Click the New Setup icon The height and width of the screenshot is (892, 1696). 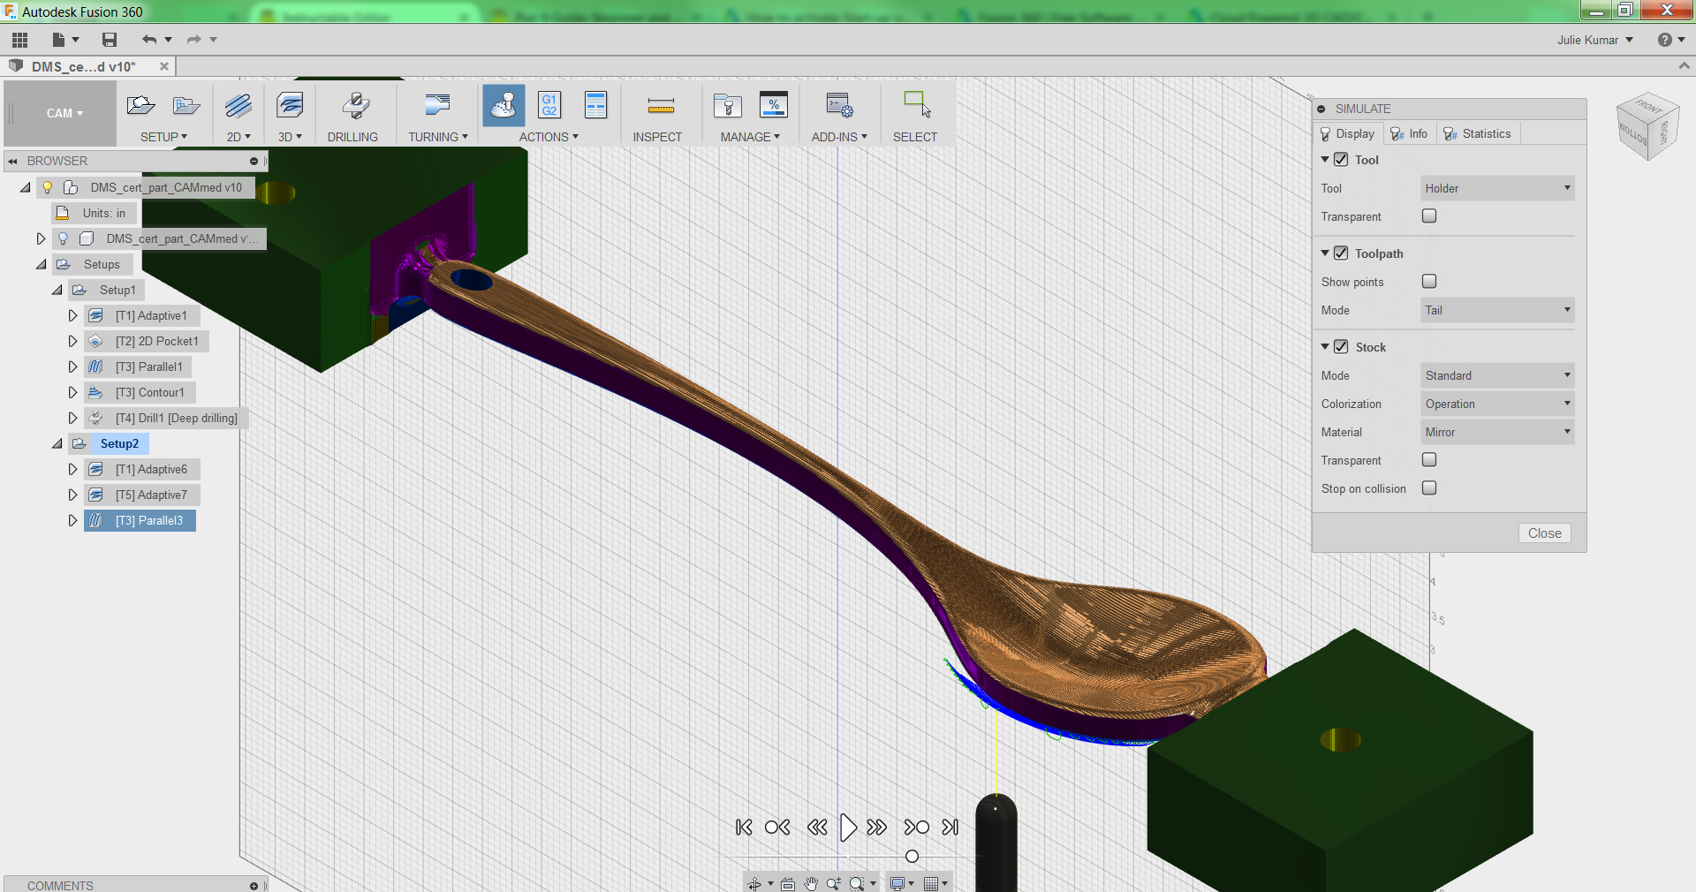140,106
